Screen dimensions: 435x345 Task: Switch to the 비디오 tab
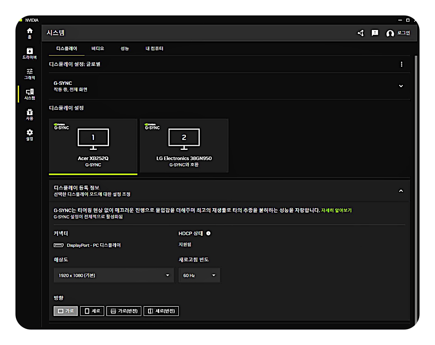click(x=97, y=48)
